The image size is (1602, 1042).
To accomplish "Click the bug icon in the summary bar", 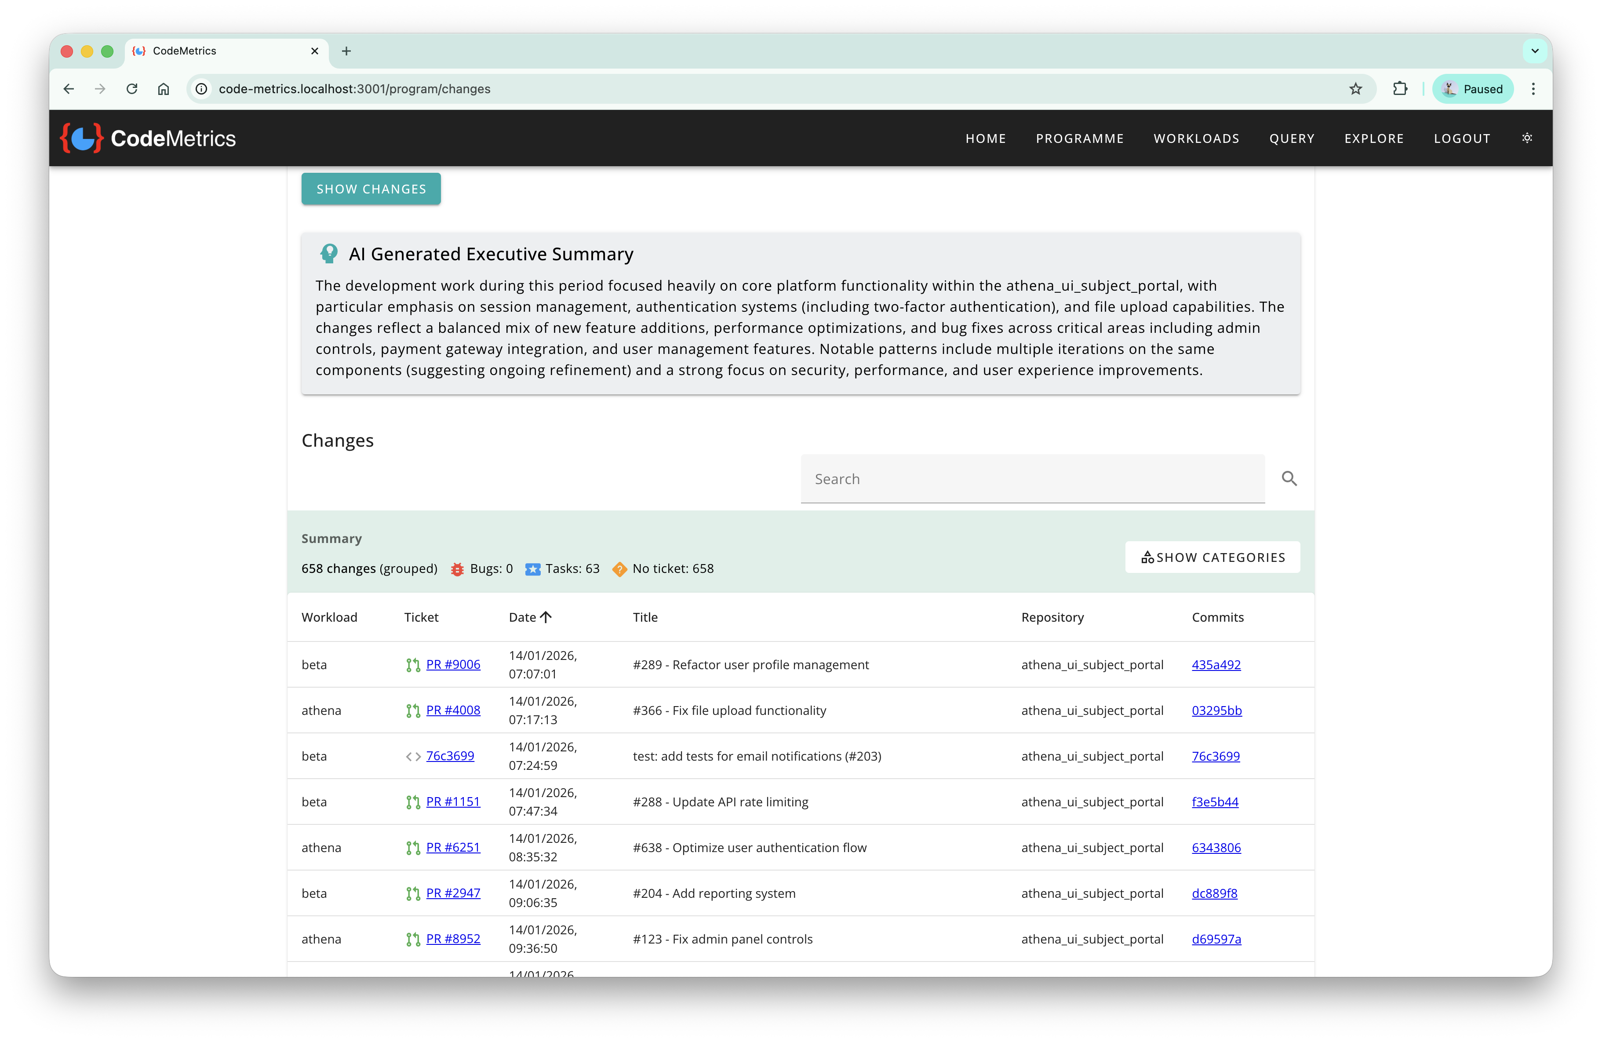I will click(457, 569).
